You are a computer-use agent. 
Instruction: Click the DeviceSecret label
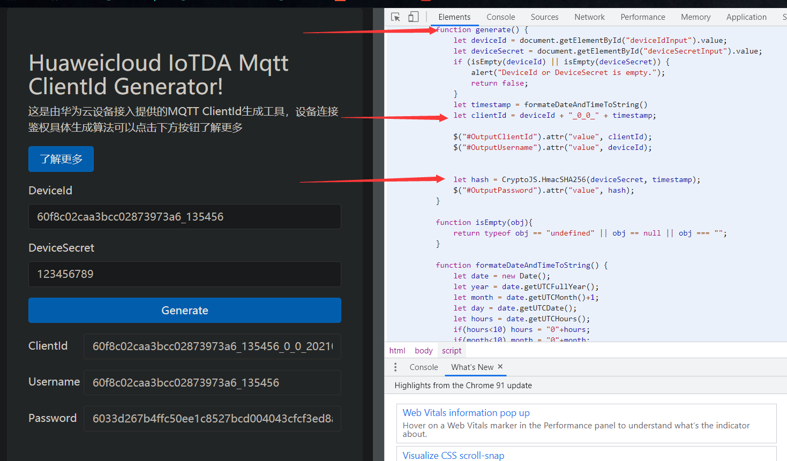point(61,248)
